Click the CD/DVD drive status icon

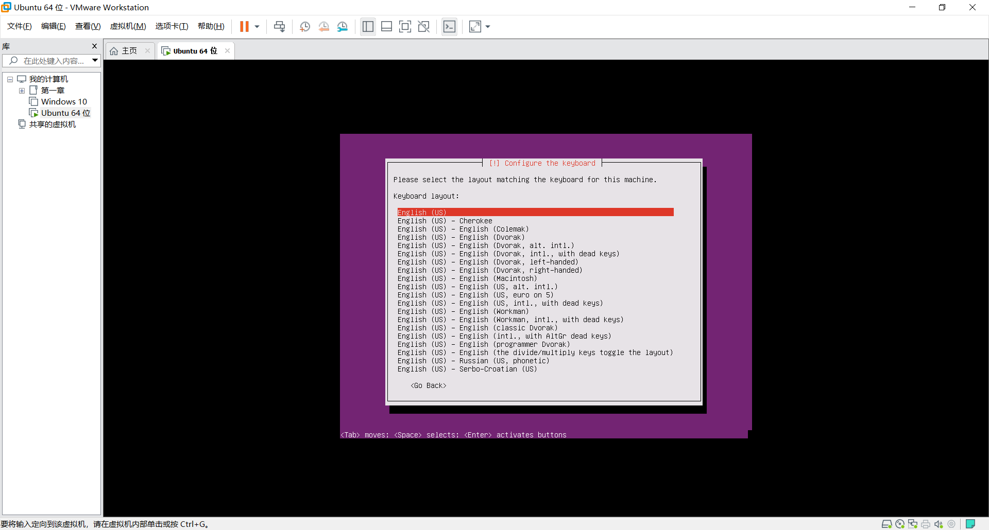(900, 524)
